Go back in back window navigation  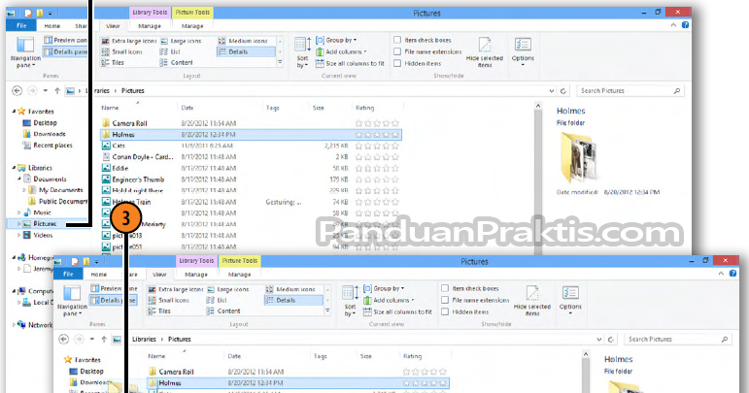pos(17,90)
